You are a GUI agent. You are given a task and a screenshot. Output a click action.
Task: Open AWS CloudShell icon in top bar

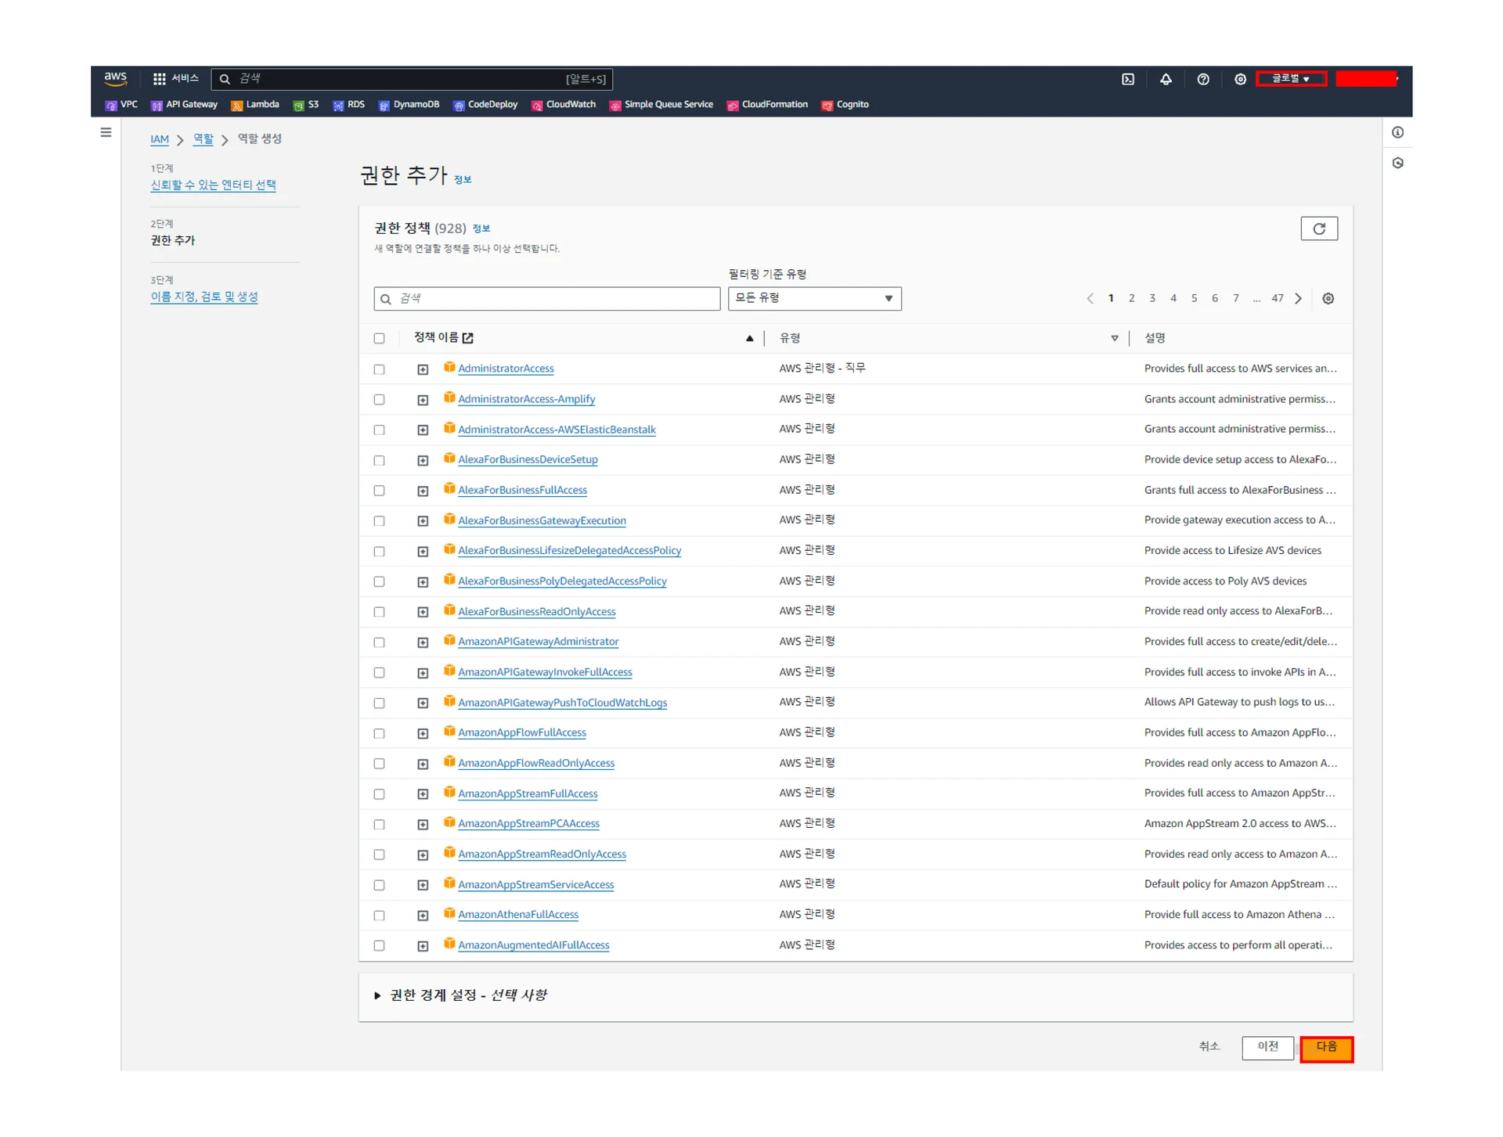click(1127, 79)
